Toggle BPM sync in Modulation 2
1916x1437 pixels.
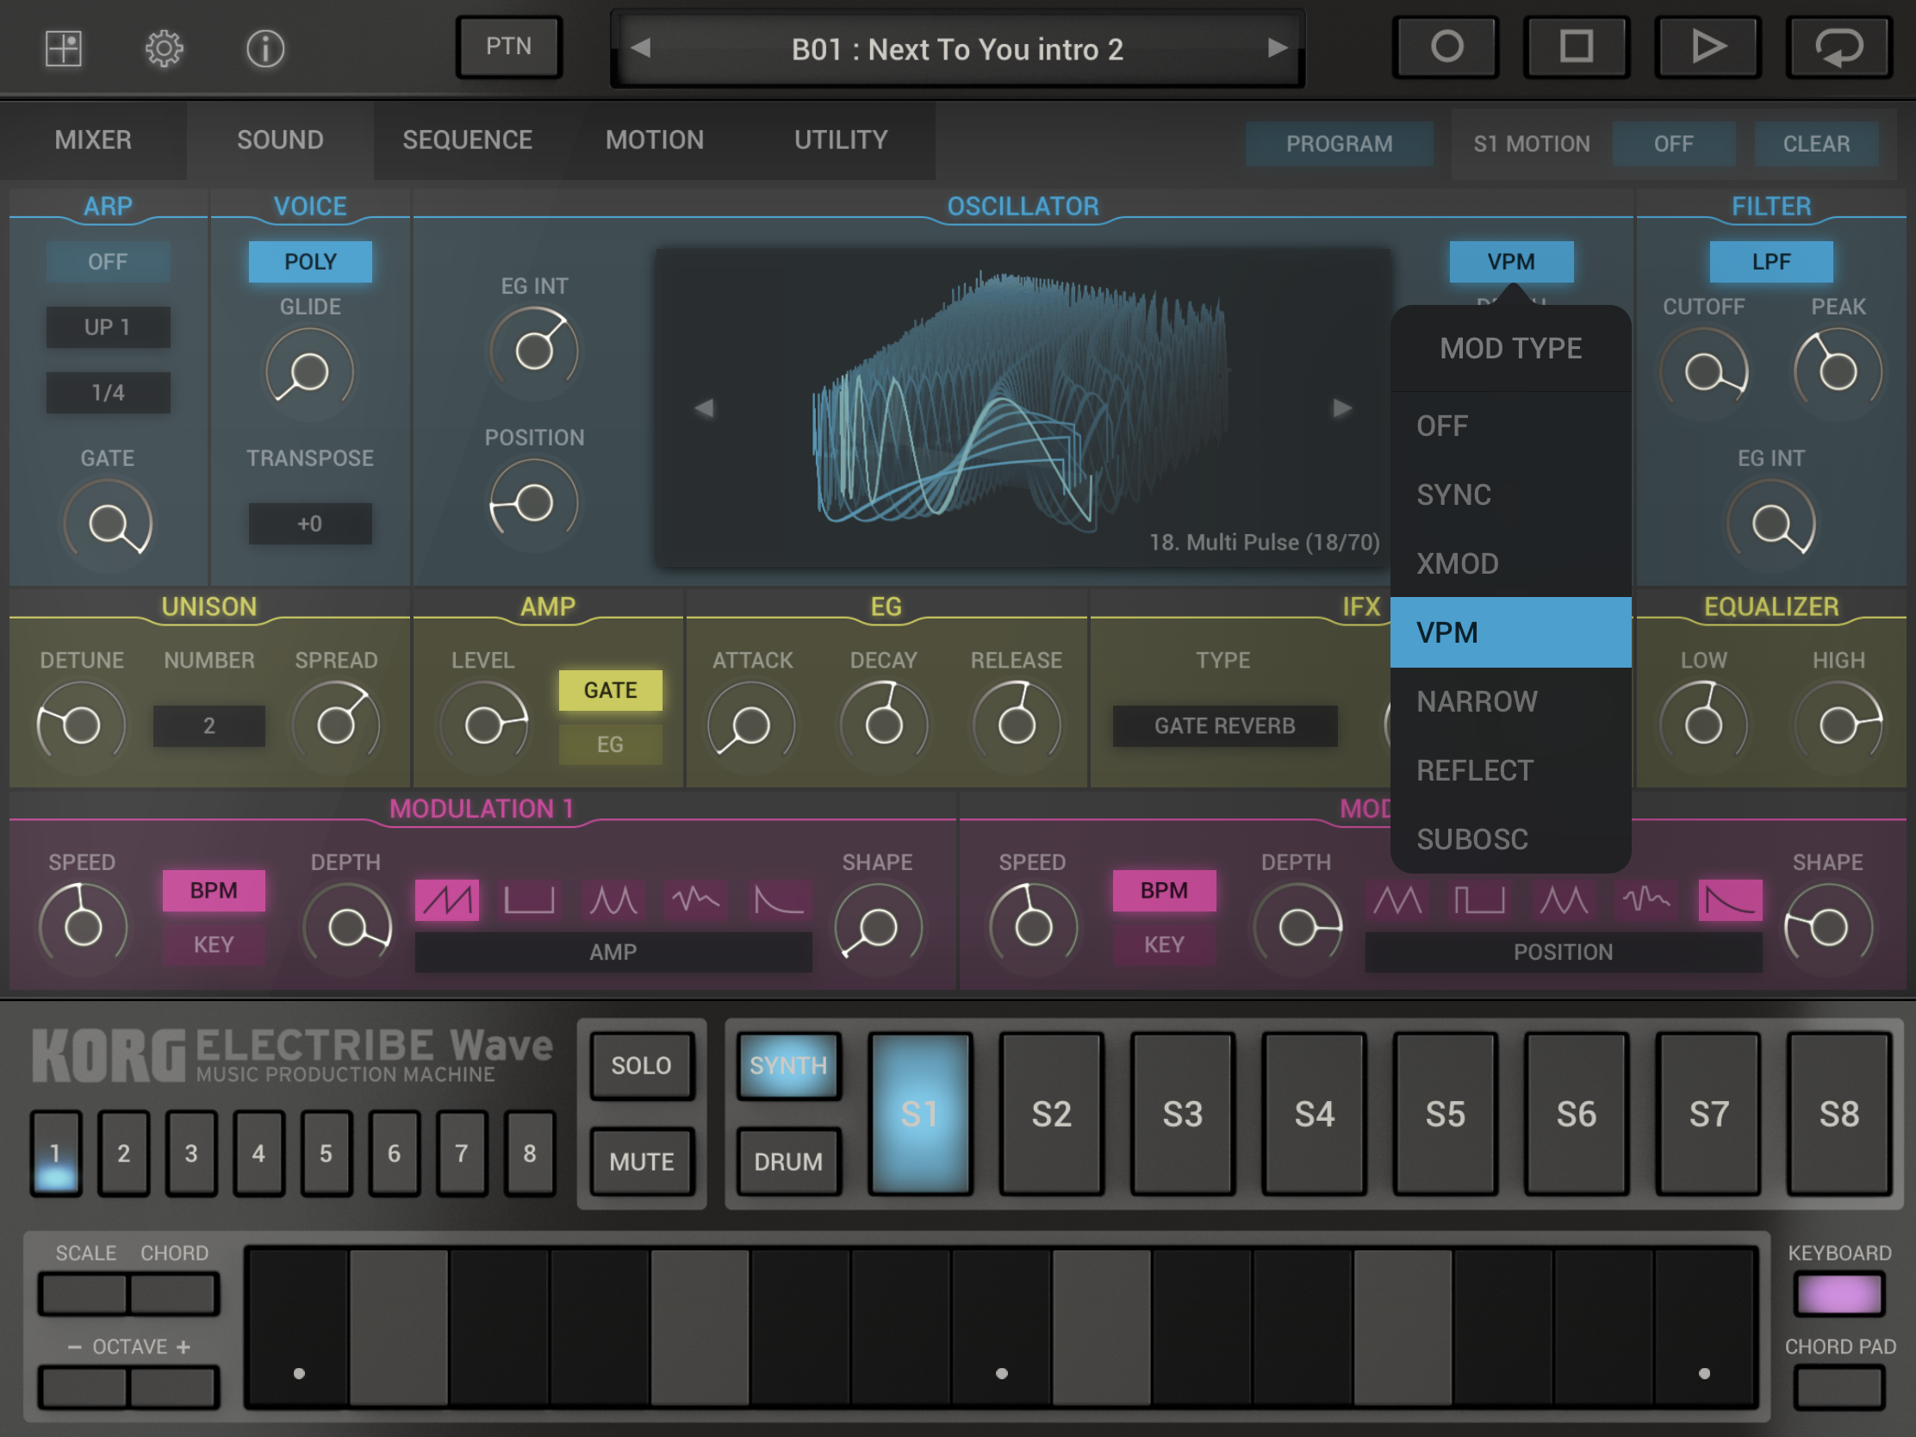pos(1163,891)
